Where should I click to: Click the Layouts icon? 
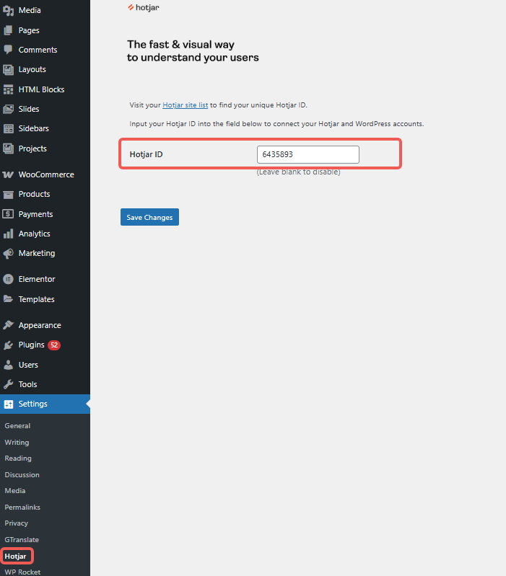[x=8, y=69]
